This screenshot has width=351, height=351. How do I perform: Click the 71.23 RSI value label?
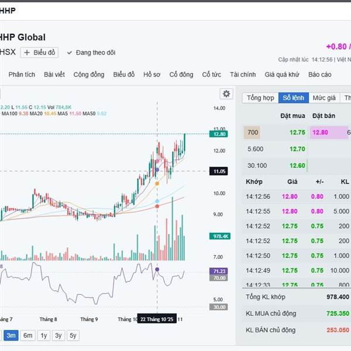219,271
